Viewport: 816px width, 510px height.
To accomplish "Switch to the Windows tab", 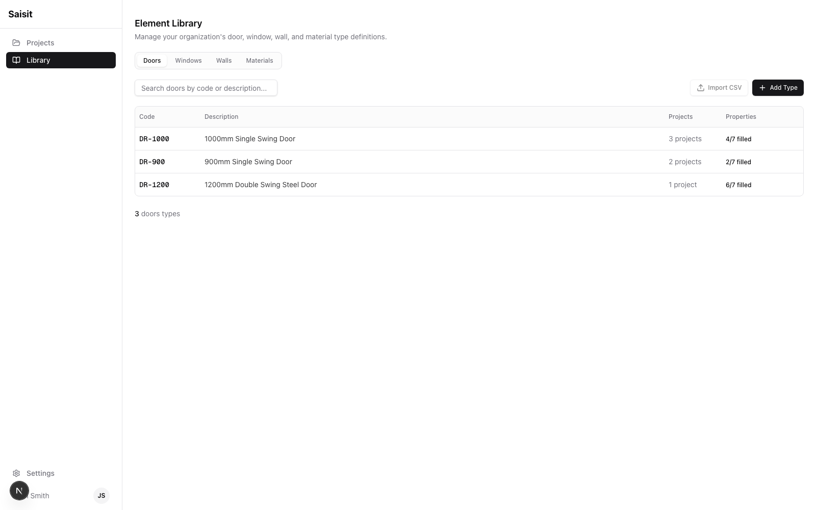I will point(188,61).
